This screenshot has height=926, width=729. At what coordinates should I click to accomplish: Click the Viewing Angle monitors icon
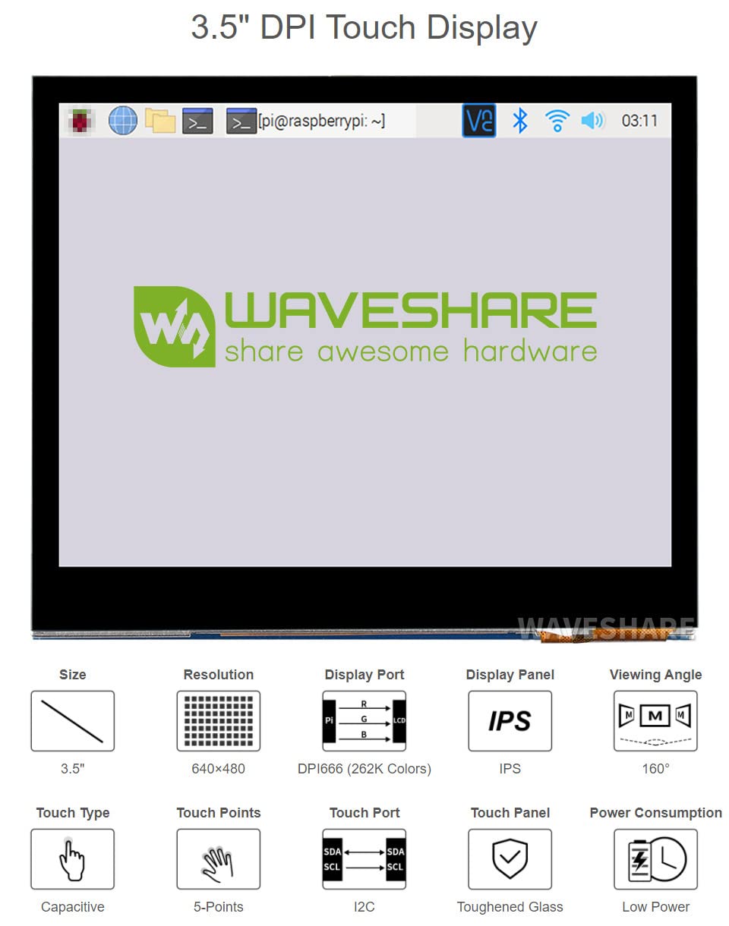click(x=655, y=721)
